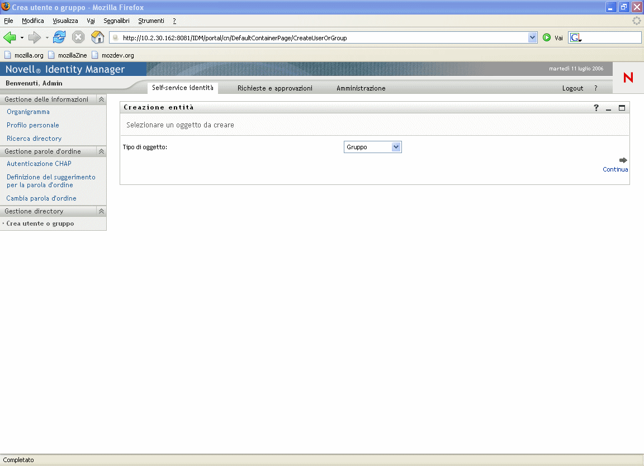The width and height of the screenshot is (644, 466).
Task: Click the page icon in the address bar
Action: coord(116,38)
